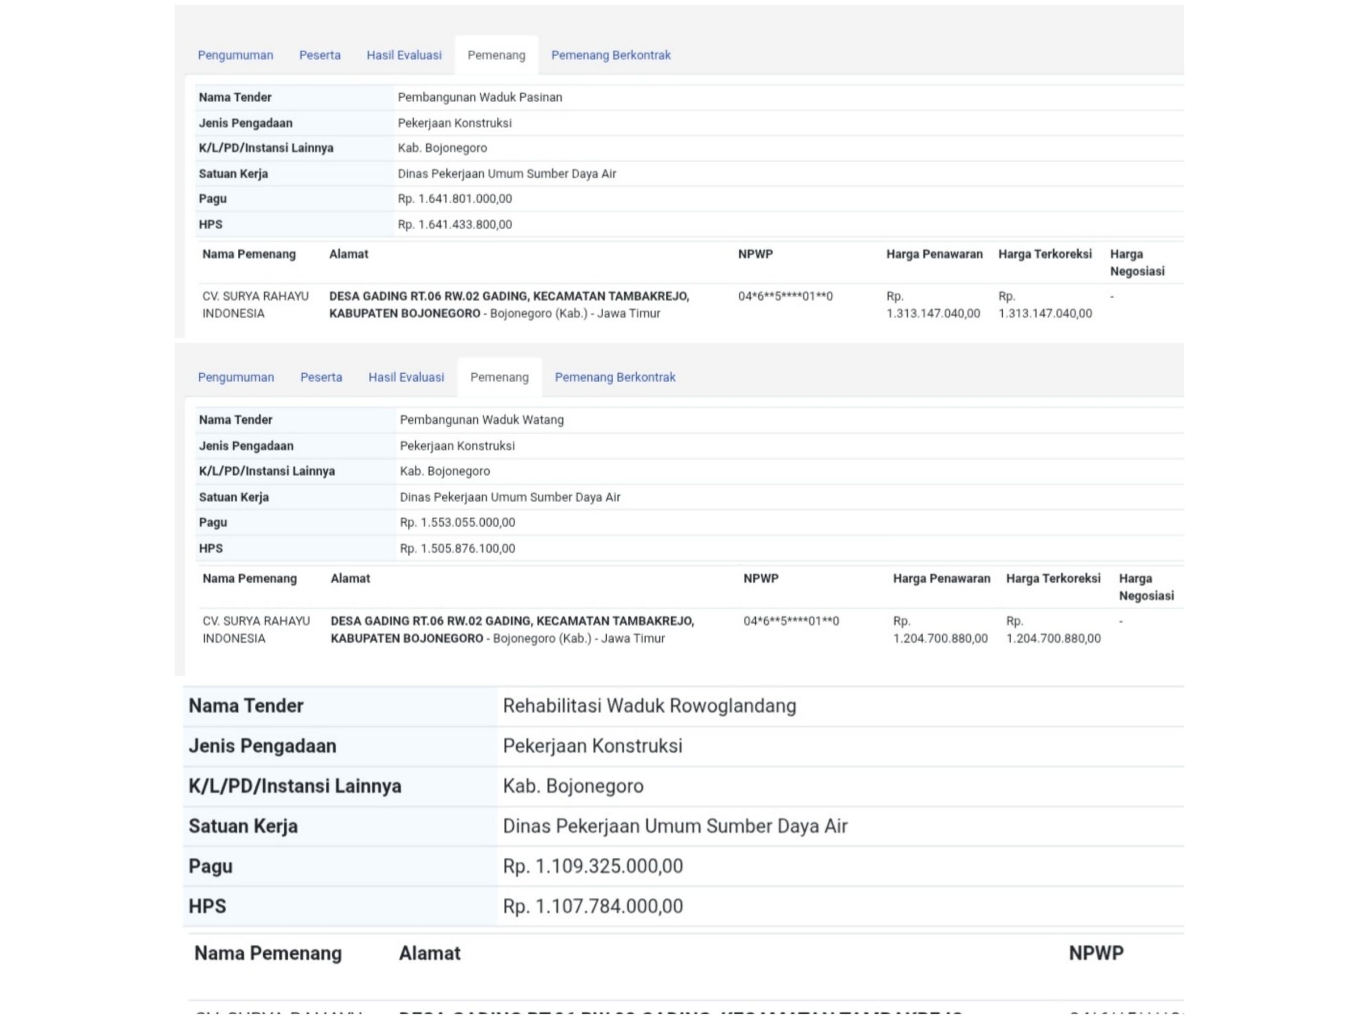The image size is (1359, 1019).
Task: Open Pengumuman tab in Waduk Pasinan panel
Action: point(235,55)
